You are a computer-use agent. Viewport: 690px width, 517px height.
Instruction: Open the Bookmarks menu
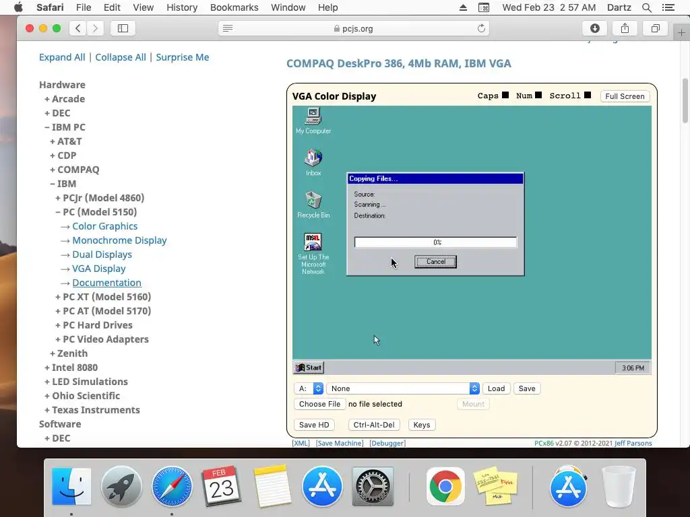click(234, 7)
